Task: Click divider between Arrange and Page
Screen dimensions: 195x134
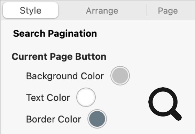Action: coord(147,10)
